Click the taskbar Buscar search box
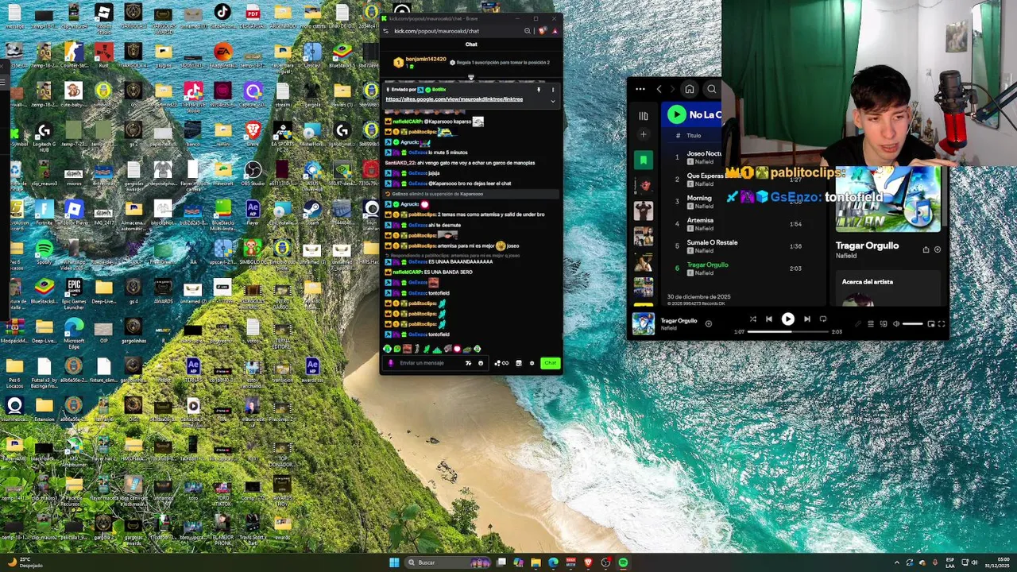Image resolution: width=1017 pixels, height=572 pixels. click(447, 562)
